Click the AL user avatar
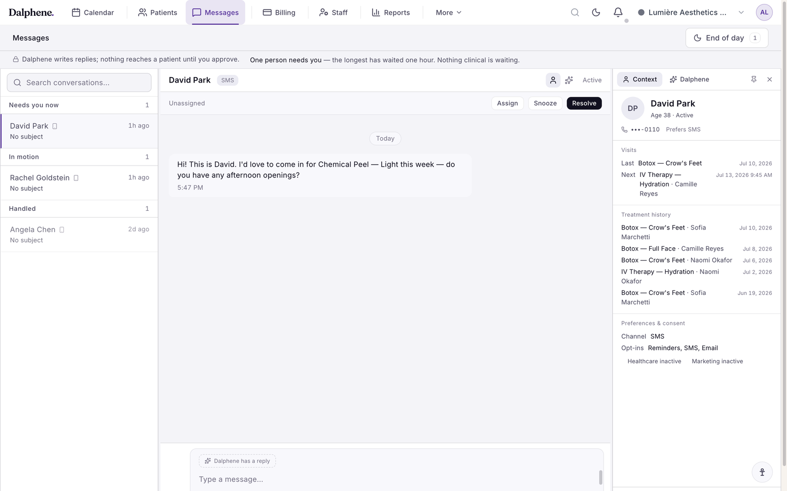This screenshot has width=787, height=491. (x=764, y=12)
